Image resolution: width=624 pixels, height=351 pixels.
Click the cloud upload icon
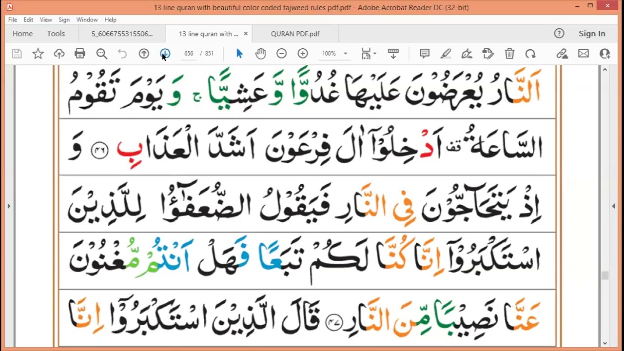click(59, 54)
